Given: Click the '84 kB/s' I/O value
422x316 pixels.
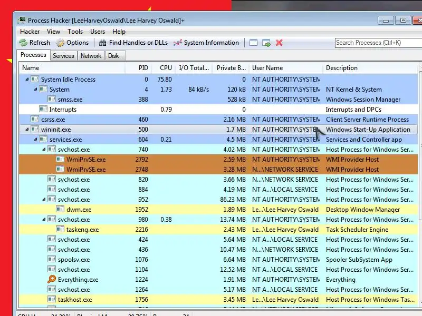Looking at the screenshot, I should coord(199,89).
